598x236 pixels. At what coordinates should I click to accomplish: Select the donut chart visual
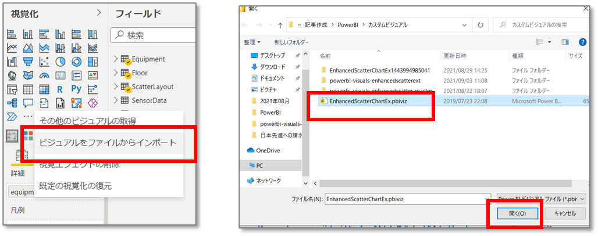tap(77, 61)
